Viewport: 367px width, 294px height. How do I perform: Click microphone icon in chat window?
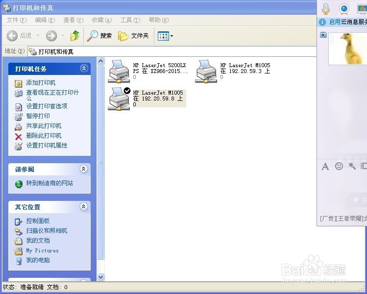coord(325,9)
